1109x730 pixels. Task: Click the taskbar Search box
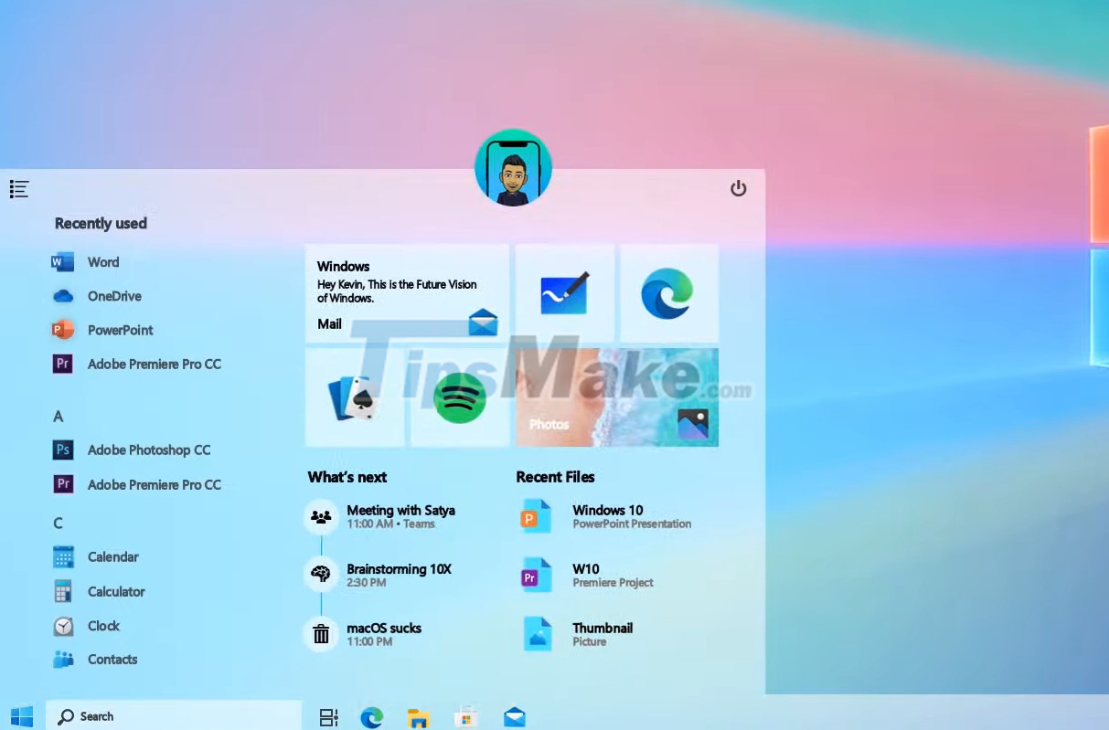click(x=174, y=716)
